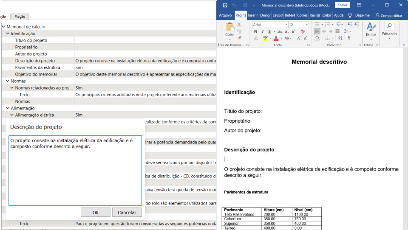This screenshot has height=230, width=408.
Task: Toggle strikethrough (abc) formatting
Action: point(280,31)
